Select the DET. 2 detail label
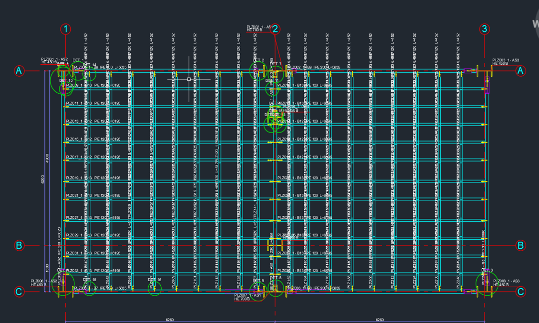Viewport: 539px width, 323px height. (259, 60)
